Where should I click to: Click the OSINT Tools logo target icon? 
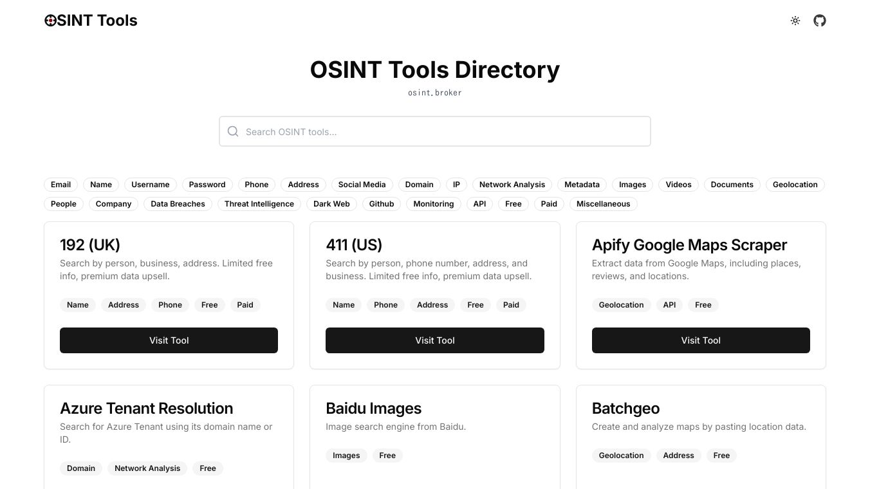(x=50, y=21)
